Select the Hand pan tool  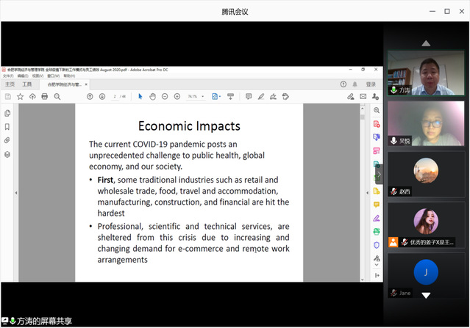(152, 96)
